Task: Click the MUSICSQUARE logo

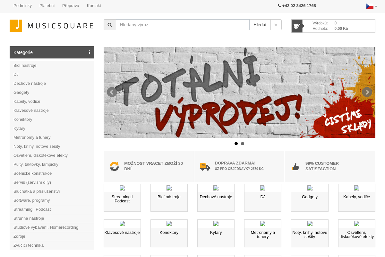Action: 51,26
